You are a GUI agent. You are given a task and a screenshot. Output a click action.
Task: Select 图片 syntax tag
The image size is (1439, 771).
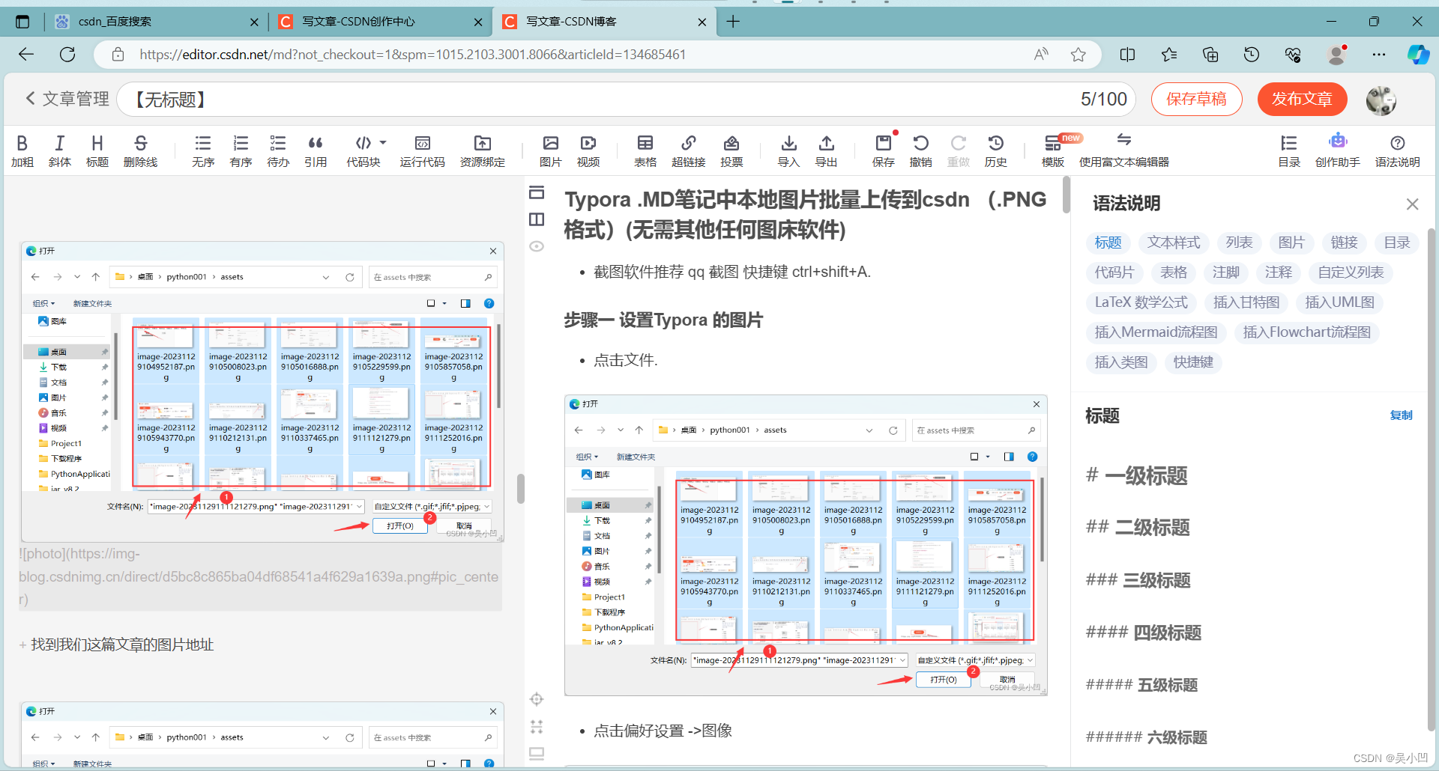pos(1291,243)
